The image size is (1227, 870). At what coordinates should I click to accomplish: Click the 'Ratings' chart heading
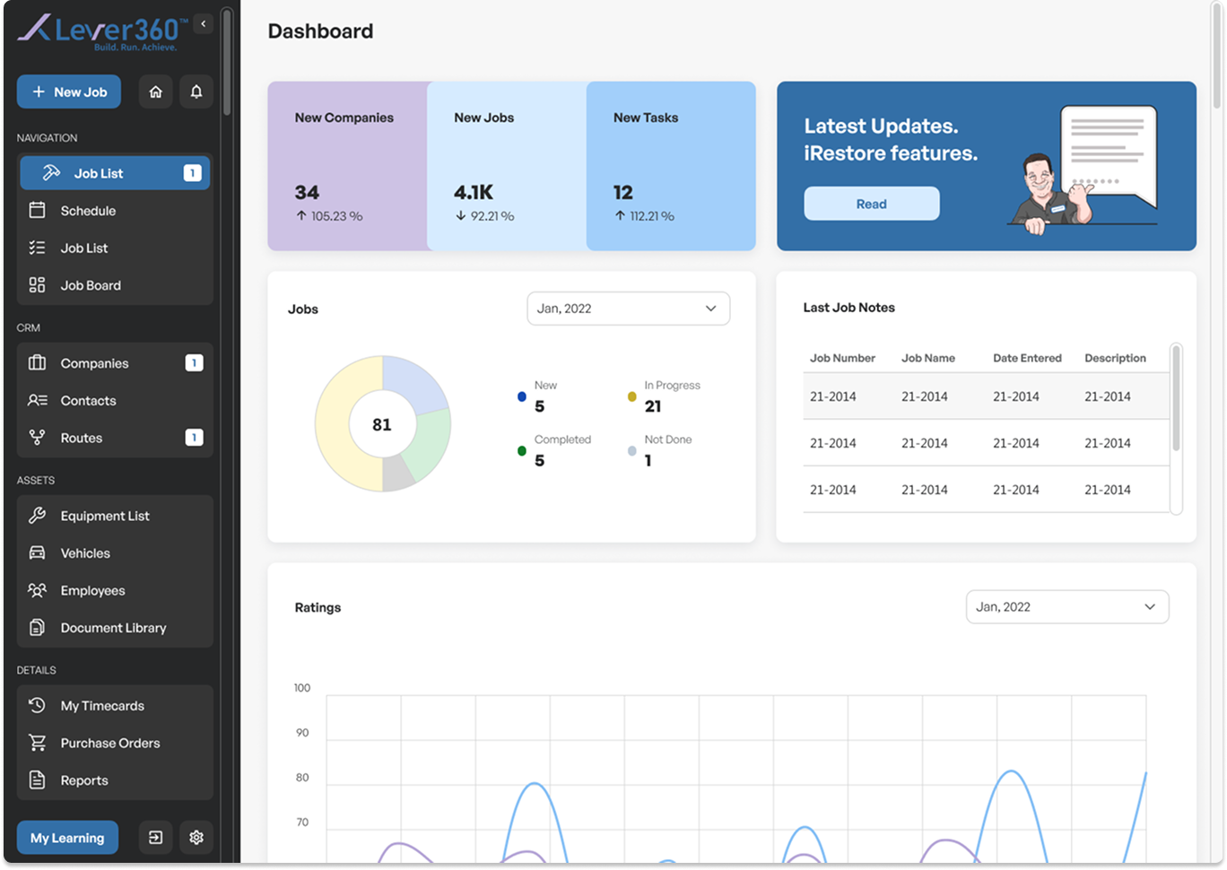pos(318,607)
